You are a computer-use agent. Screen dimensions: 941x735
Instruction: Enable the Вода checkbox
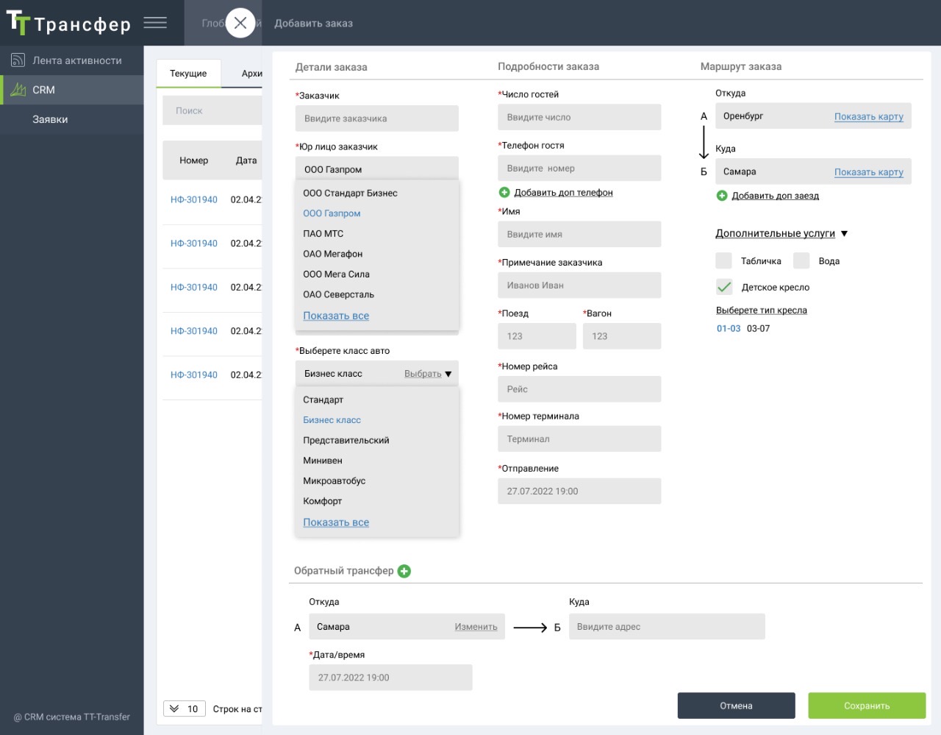coord(801,260)
